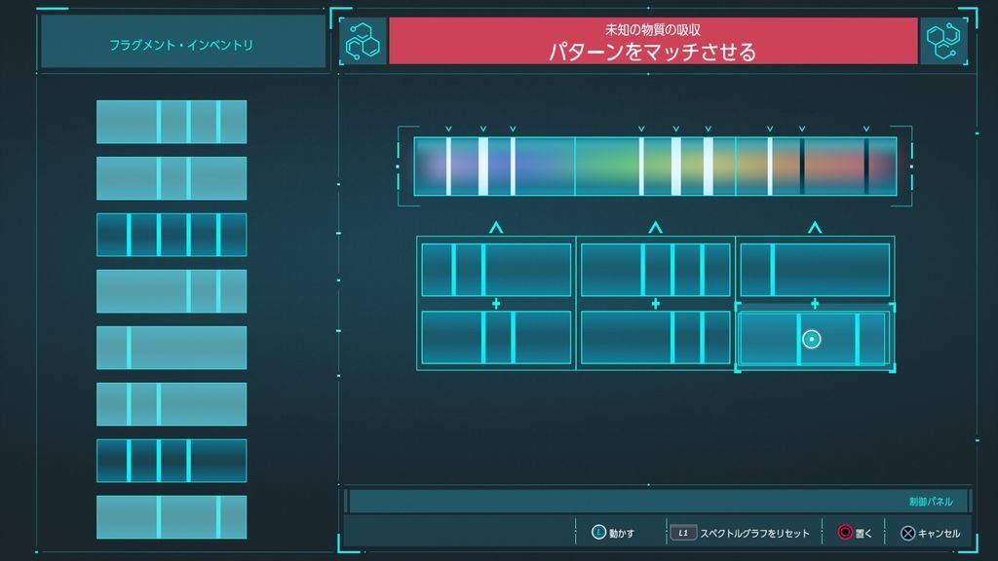Click the L1 button icon for spectrograph reset
998x561 pixels.
(683, 533)
